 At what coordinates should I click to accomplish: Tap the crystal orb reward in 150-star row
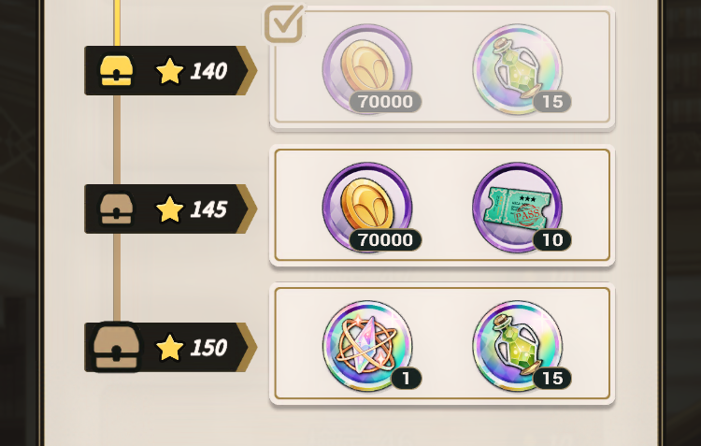[x=367, y=345]
